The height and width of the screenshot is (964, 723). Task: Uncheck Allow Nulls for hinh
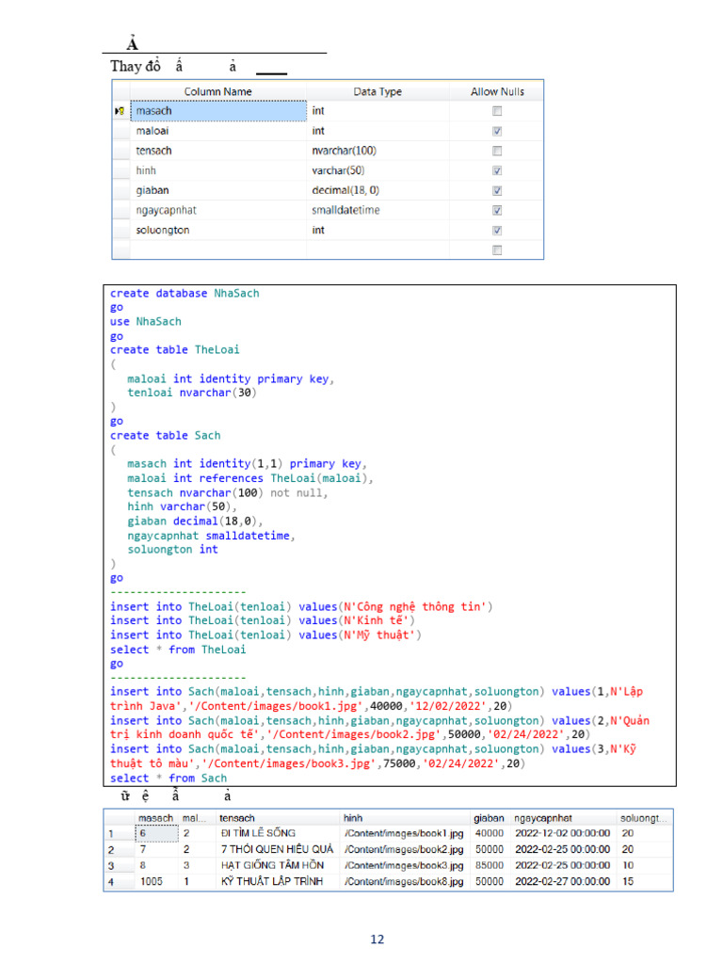(x=497, y=171)
